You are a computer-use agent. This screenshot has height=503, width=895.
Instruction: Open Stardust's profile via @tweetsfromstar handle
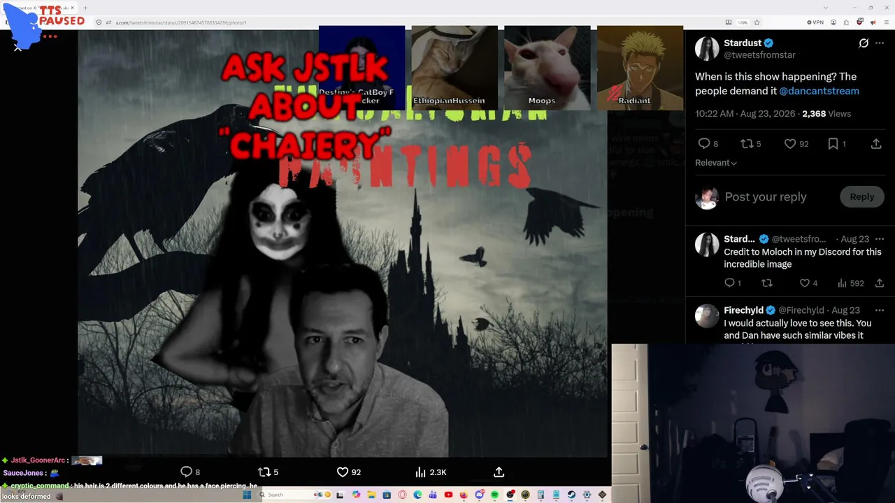pos(759,55)
